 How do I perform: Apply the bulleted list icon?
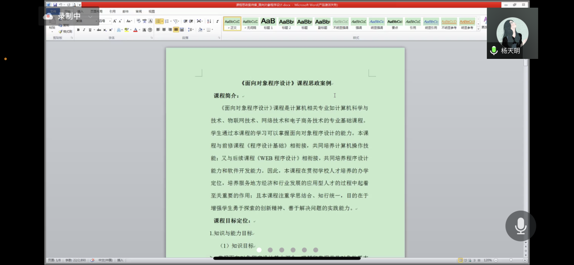pos(158,20)
